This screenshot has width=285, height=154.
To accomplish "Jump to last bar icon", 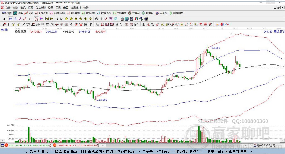I will click(x=52, y=19).
